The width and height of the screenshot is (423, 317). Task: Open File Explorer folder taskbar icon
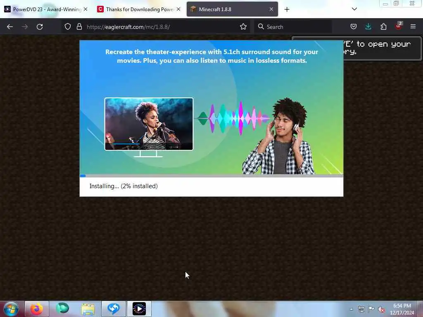point(88,309)
